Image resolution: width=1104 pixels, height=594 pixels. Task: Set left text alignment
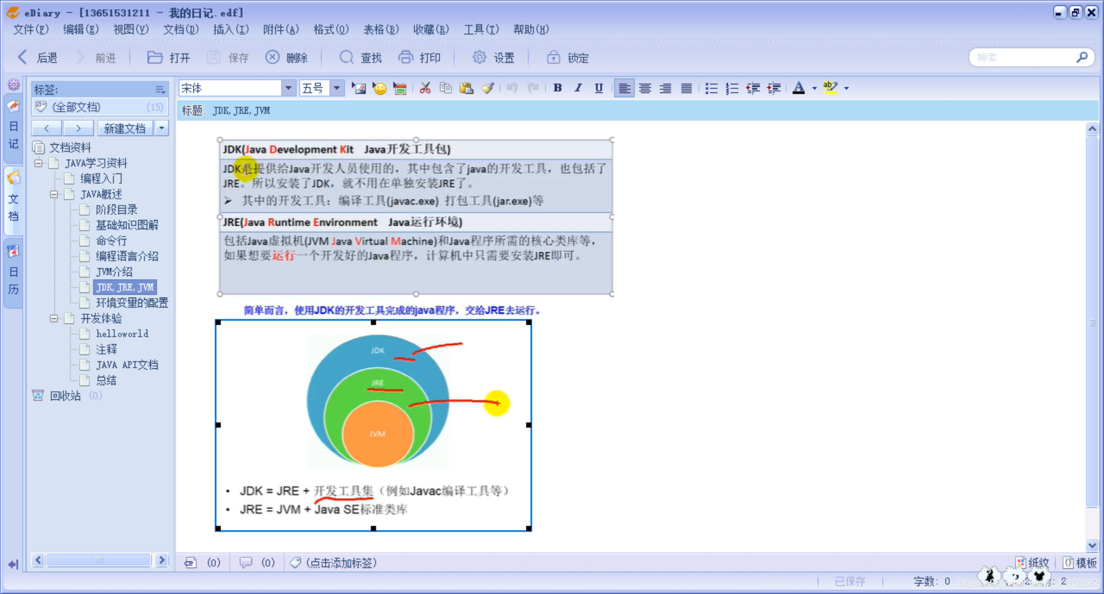click(624, 88)
